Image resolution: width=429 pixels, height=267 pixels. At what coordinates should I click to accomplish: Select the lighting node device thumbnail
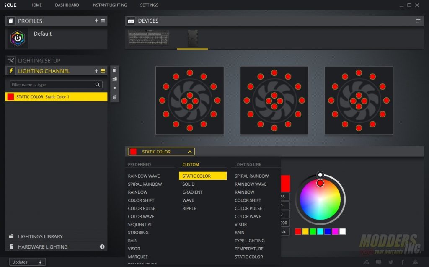(x=193, y=38)
